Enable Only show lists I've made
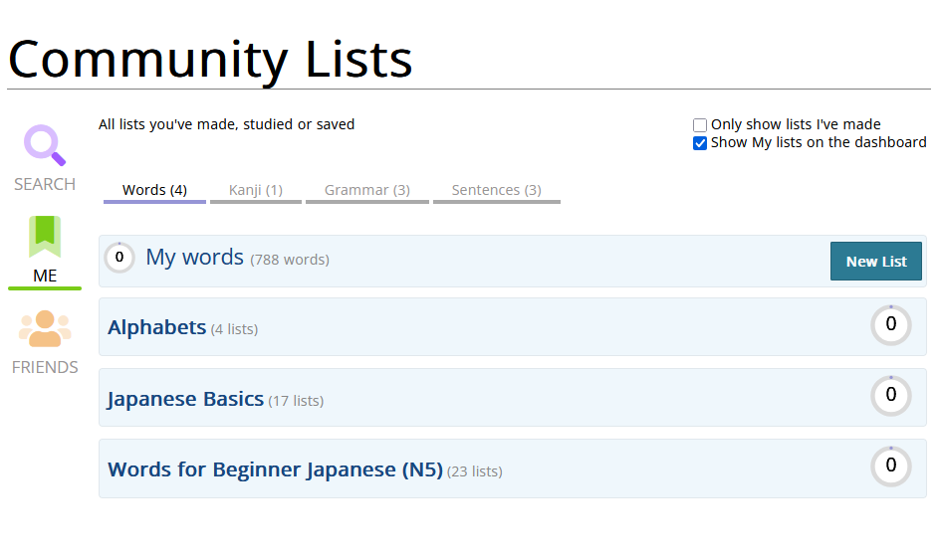Viewport: 939px width, 560px height. coord(700,125)
